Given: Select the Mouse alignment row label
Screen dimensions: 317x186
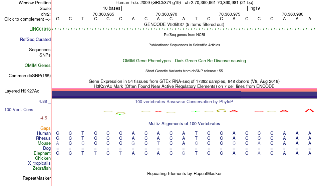Looking at the screenshot, I should click(44, 143).
